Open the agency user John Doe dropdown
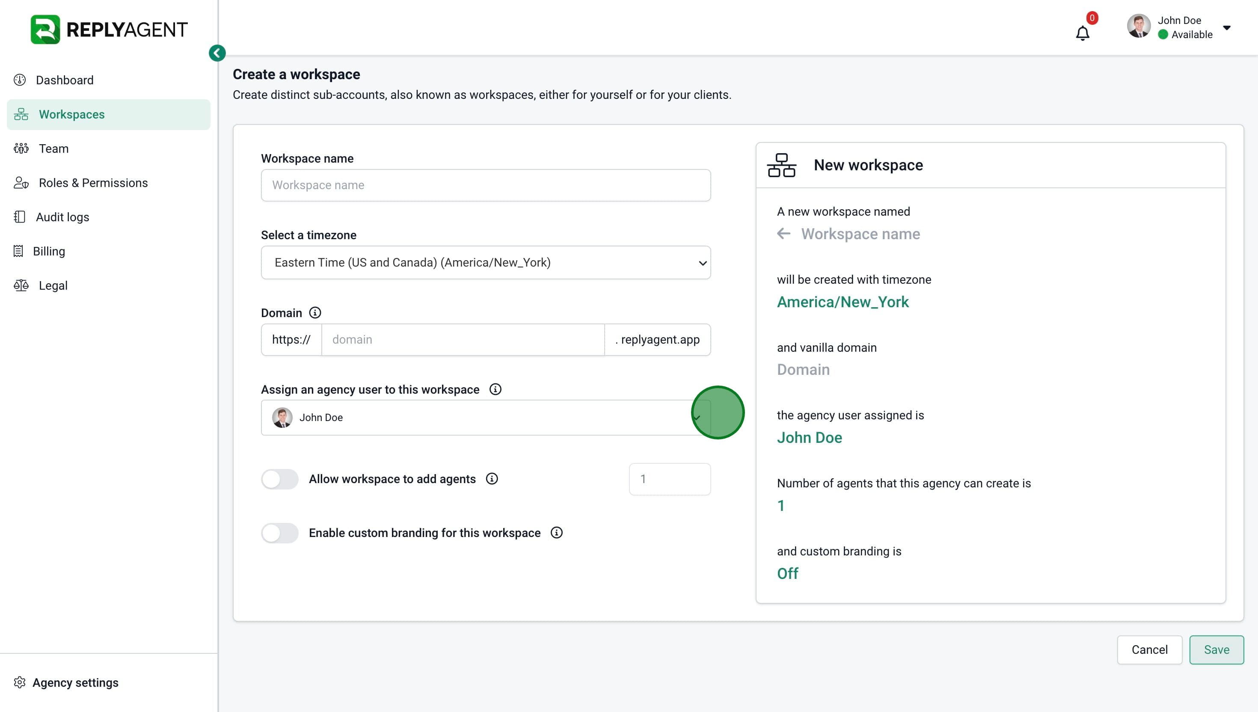 point(485,418)
